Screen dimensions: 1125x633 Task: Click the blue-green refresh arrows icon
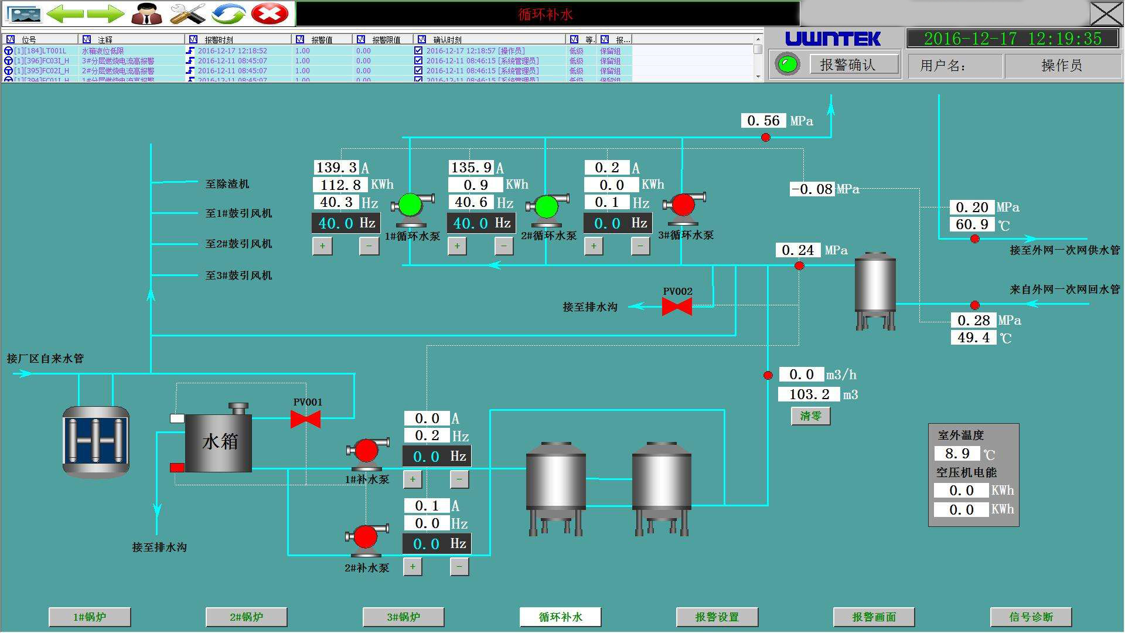point(229,13)
